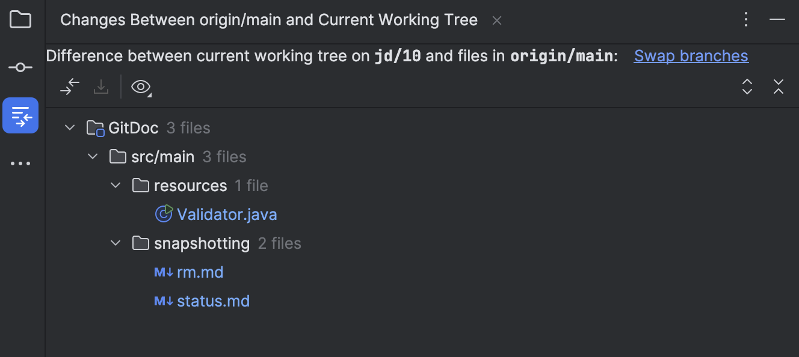Open the kebab menu on the panel header

coord(746,19)
